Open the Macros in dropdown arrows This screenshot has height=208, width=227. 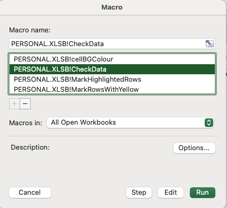pyautogui.click(x=209, y=123)
